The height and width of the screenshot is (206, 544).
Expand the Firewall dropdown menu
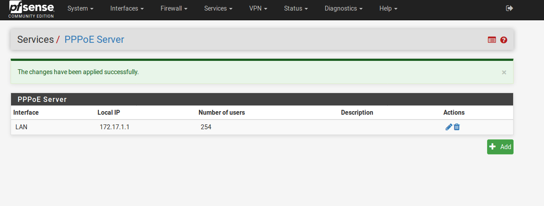pyautogui.click(x=174, y=8)
